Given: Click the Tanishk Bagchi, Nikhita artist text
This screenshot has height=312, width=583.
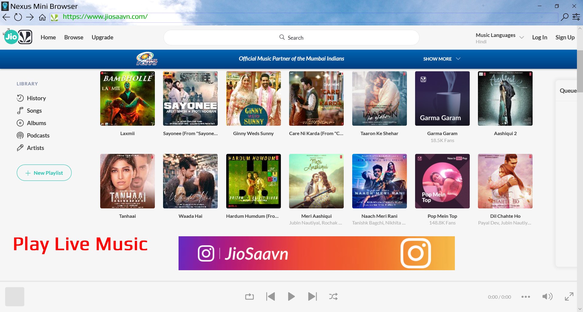Looking at the screenshot, I should click(379, 223).
